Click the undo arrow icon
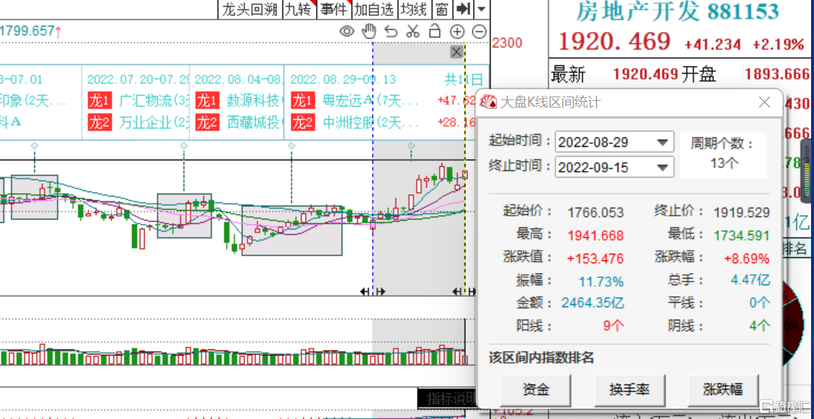This screenshot has height=419, width=814. tap(391, 31)
